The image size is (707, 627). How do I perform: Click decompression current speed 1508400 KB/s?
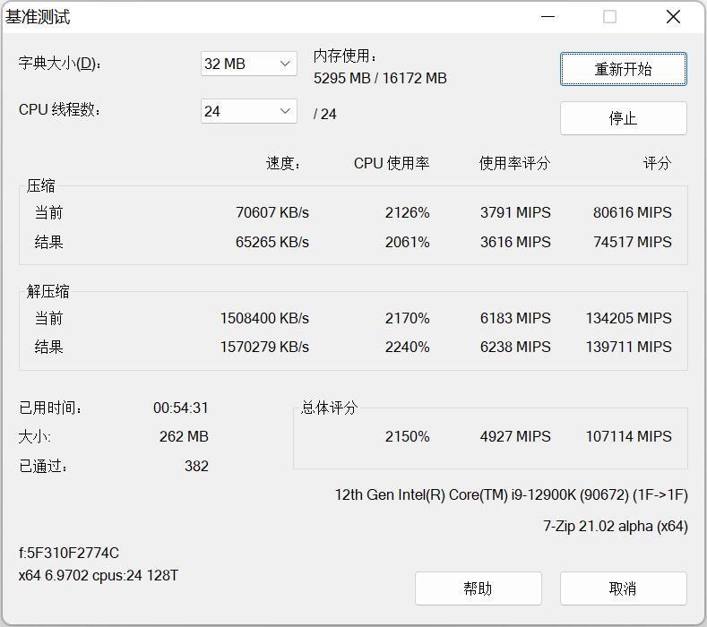[x=264, y=318]
